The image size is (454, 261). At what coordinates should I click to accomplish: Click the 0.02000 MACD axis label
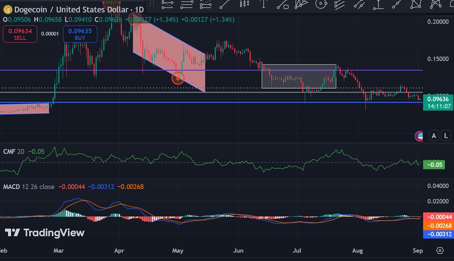(439, 201)
